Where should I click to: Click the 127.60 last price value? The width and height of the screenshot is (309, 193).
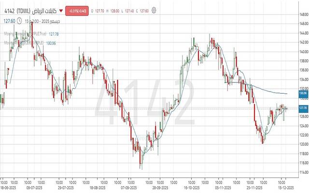(9, 20)
